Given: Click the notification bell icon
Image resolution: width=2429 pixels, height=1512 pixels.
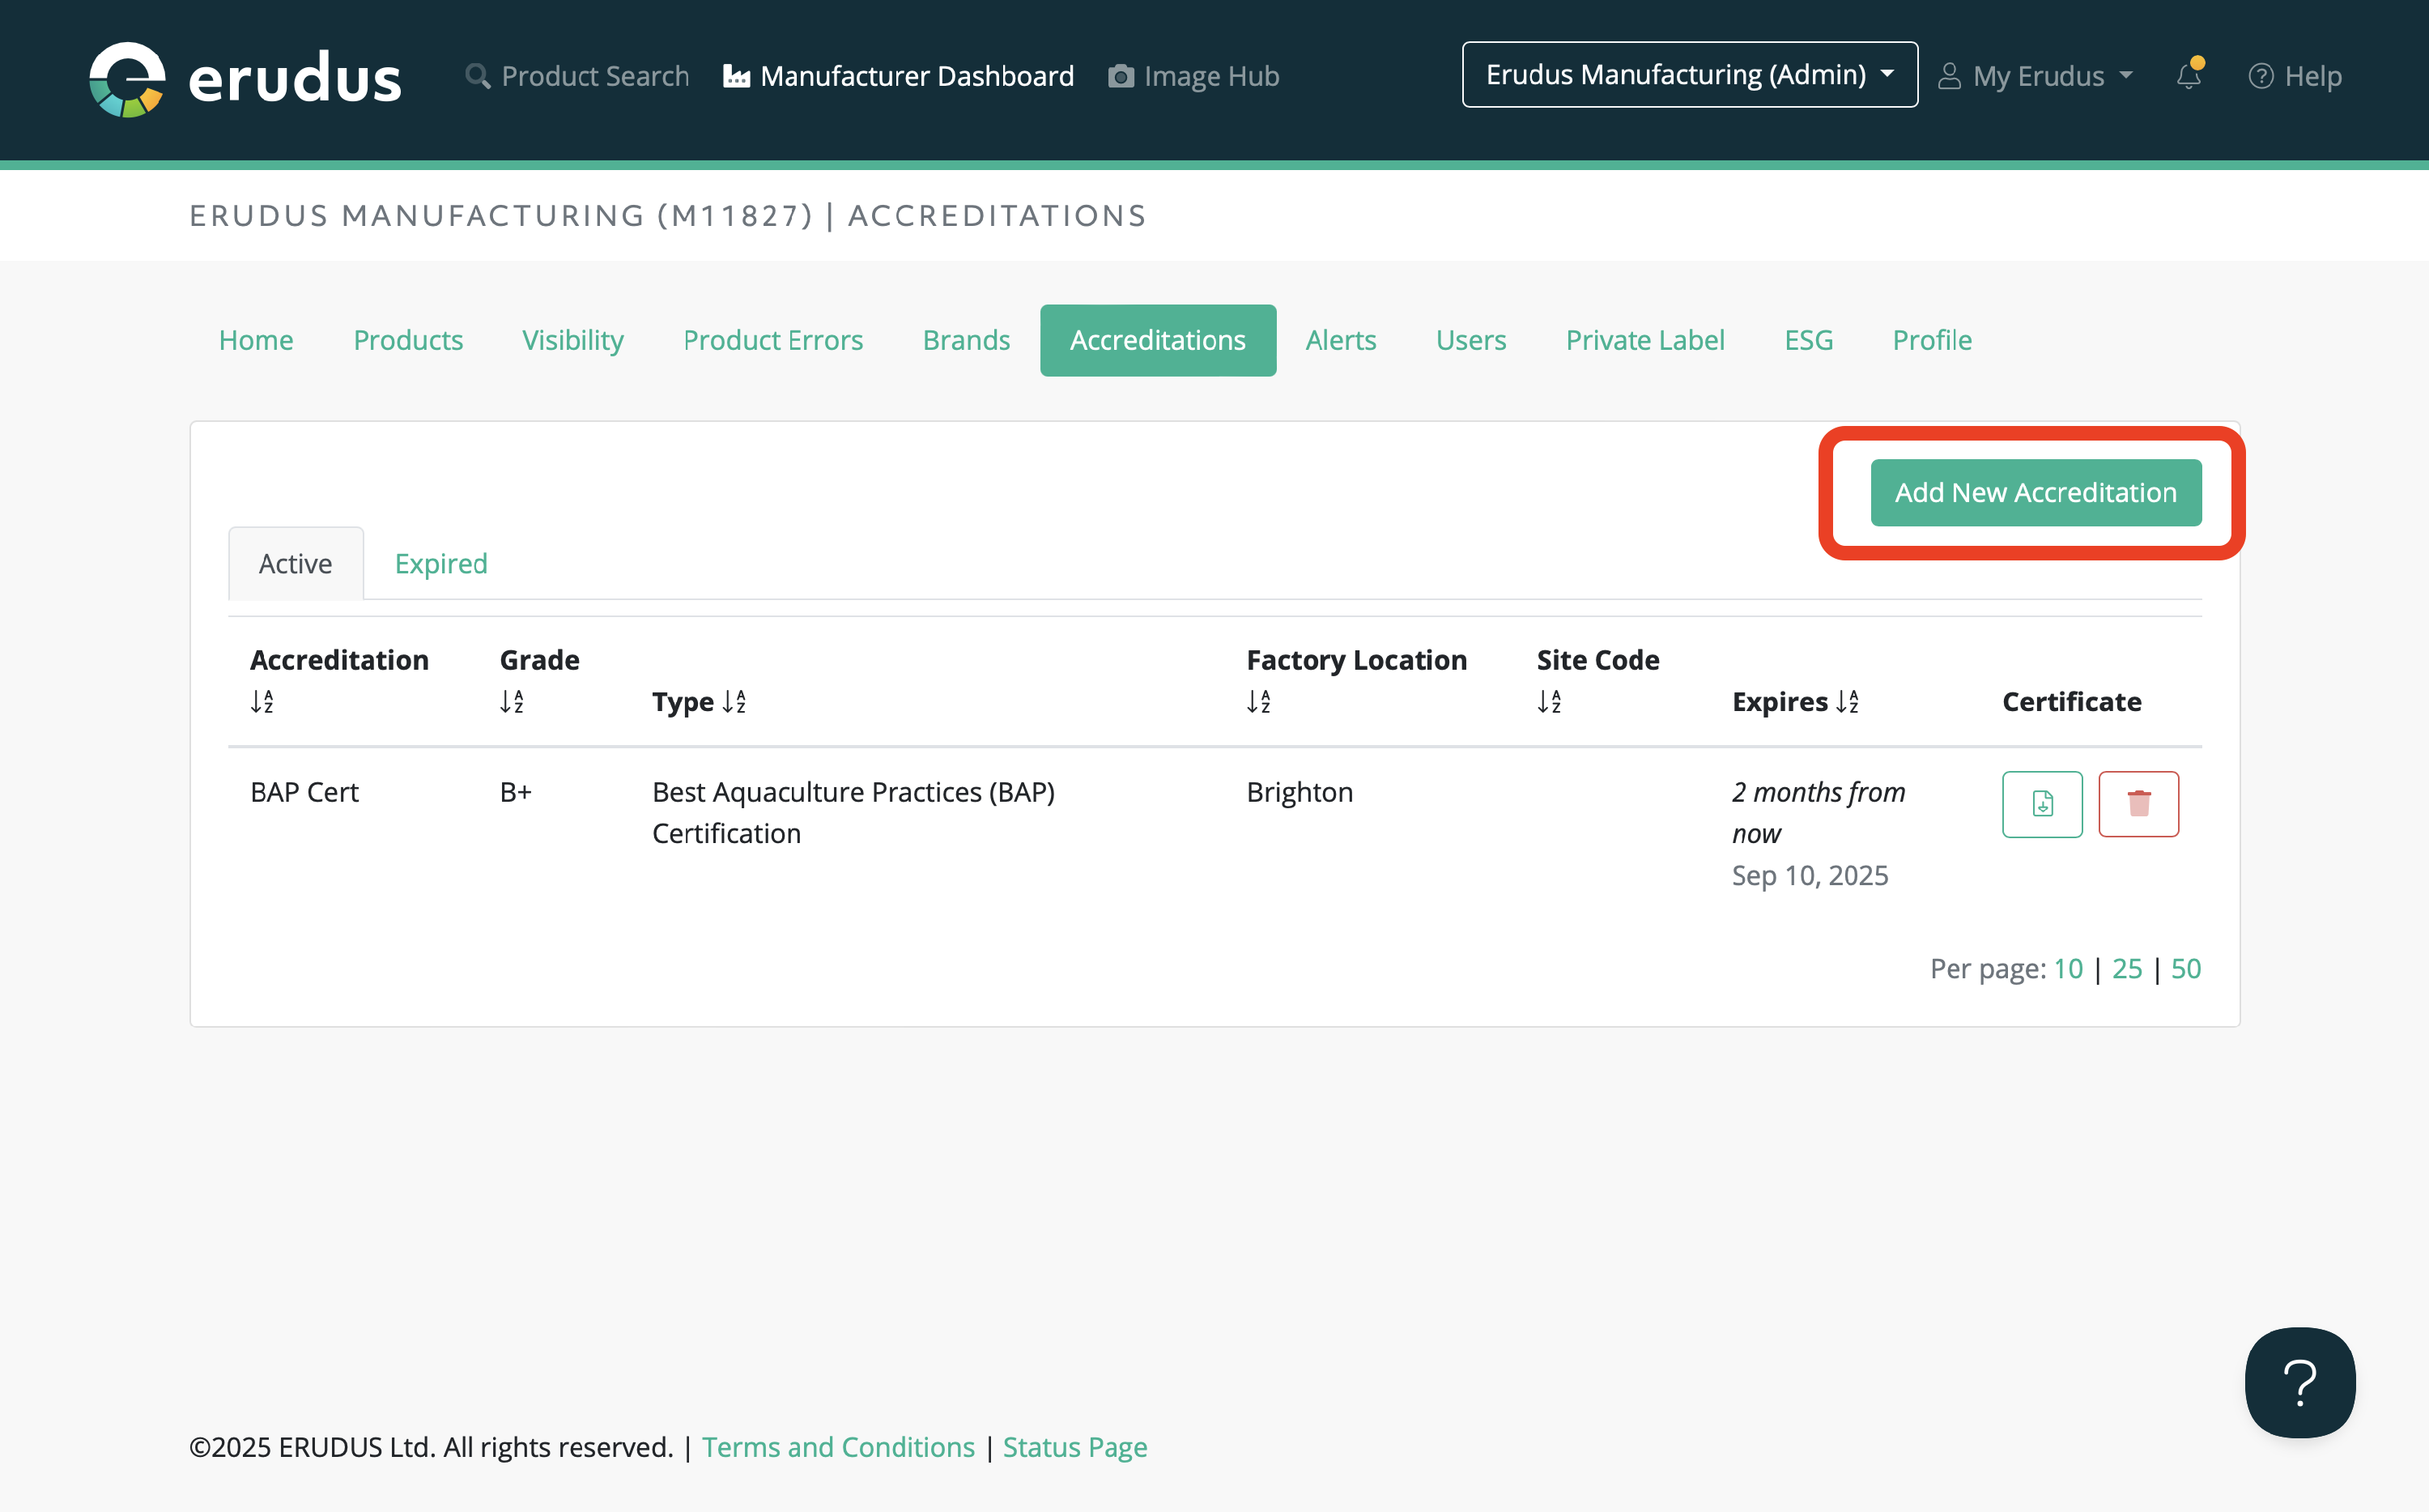Looking at the screenshot, I should pos(2188,76).
